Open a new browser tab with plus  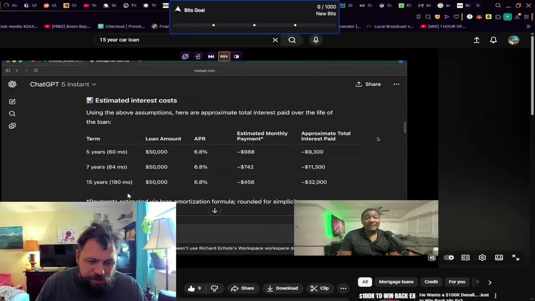(478, 5)
